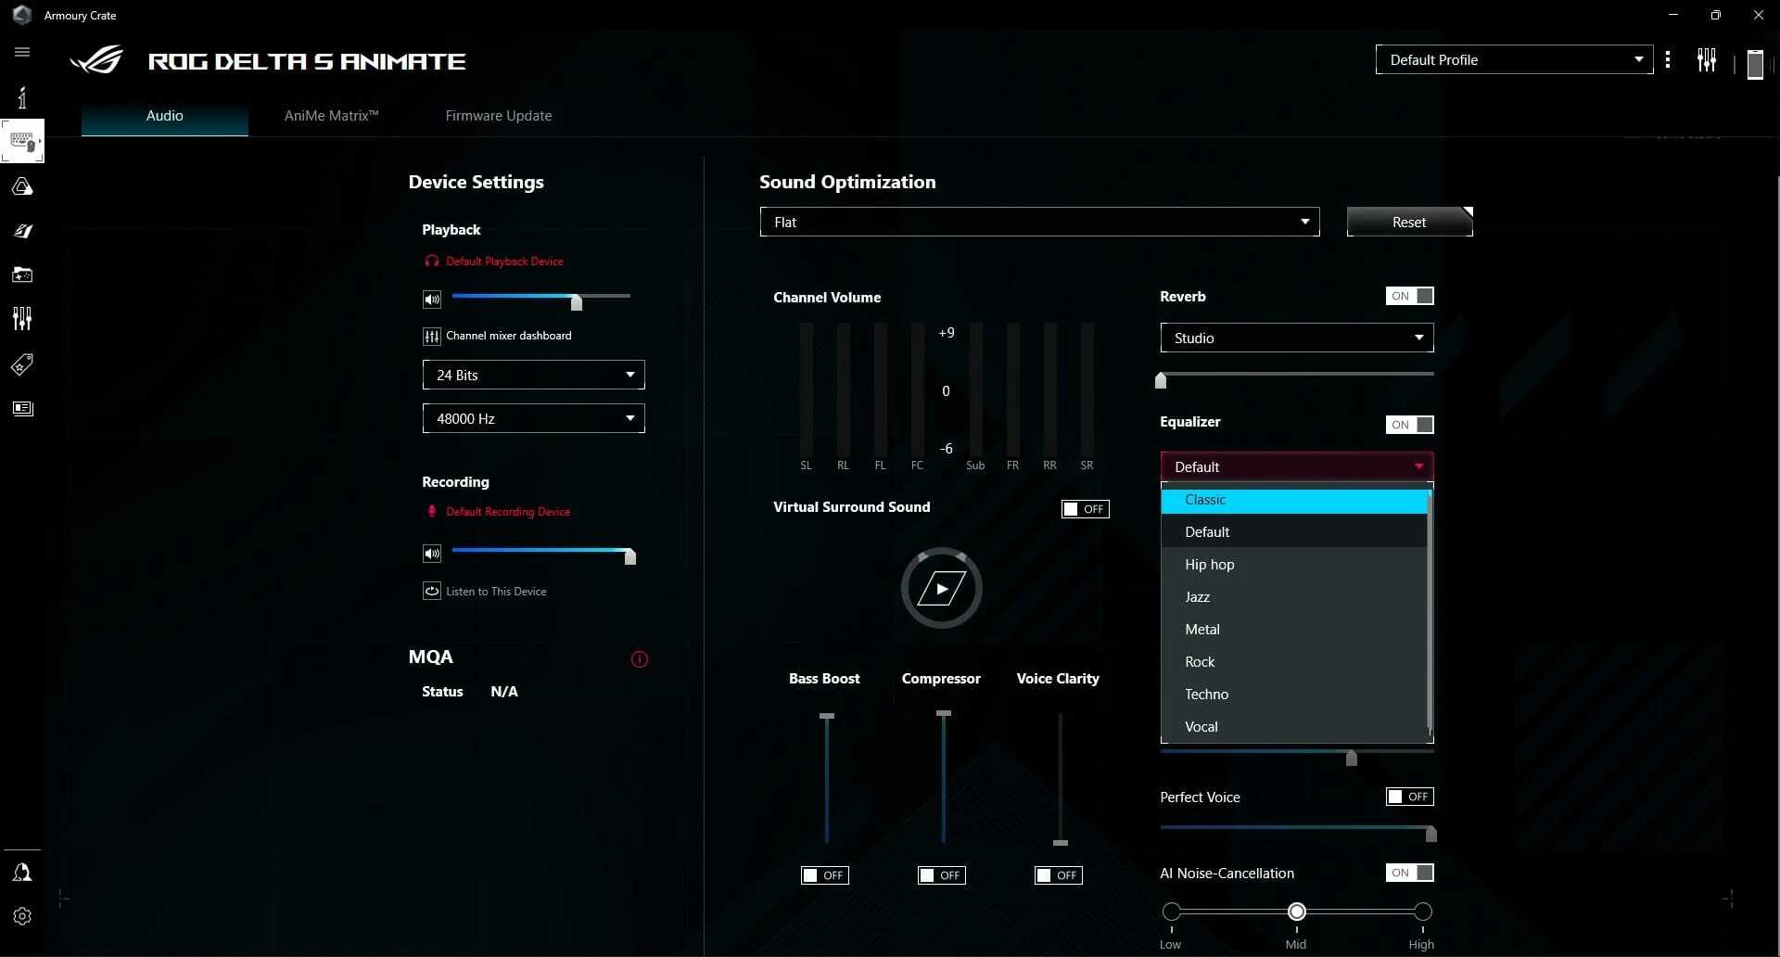Click Listen to This Device label

tap(496, 592)
